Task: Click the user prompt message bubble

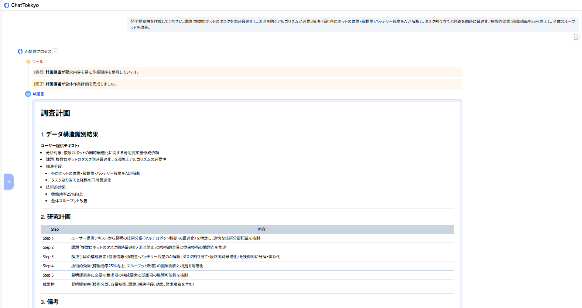Action: [x=353, y=24]
